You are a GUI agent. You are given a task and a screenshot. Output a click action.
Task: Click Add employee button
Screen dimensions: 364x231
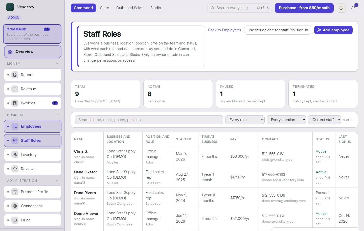pos(333,30)
